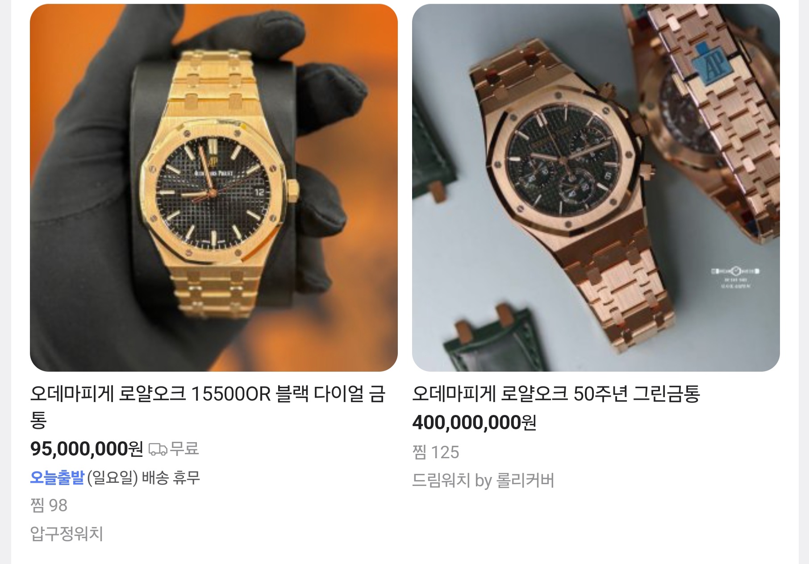
Task: Click the green leather strap at the bottom
Action: click(496, 339)
